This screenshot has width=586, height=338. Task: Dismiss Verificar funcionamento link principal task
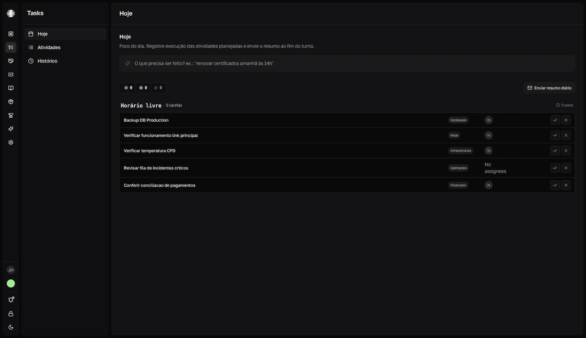[x=566, y=135]
